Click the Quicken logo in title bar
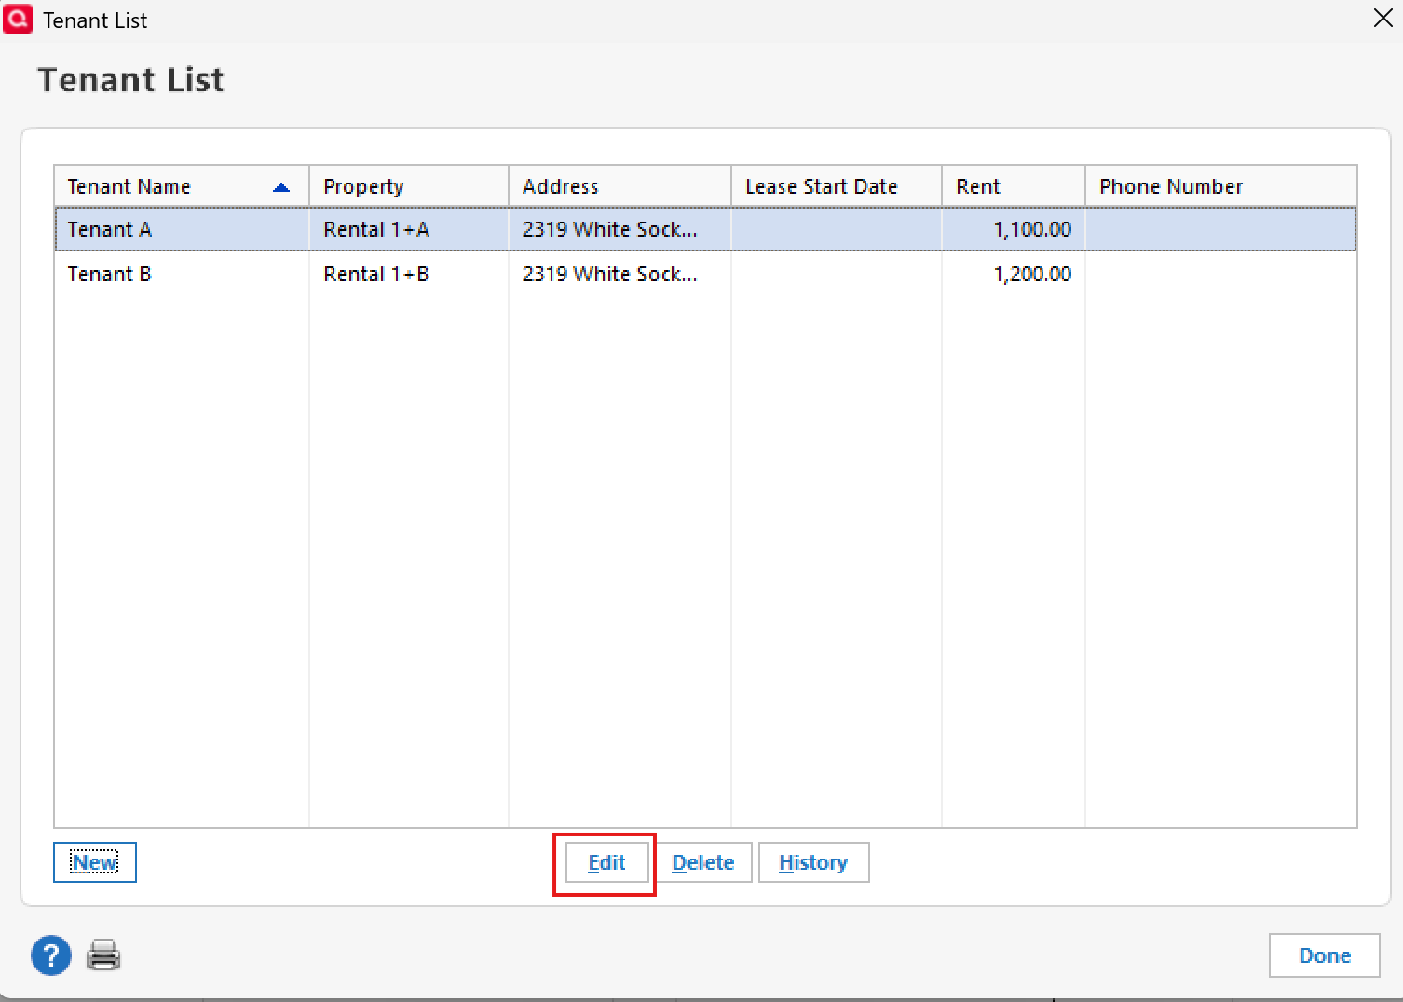 [x=18, y=20]
